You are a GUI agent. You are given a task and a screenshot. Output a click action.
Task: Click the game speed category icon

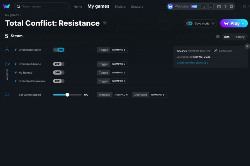7,94
